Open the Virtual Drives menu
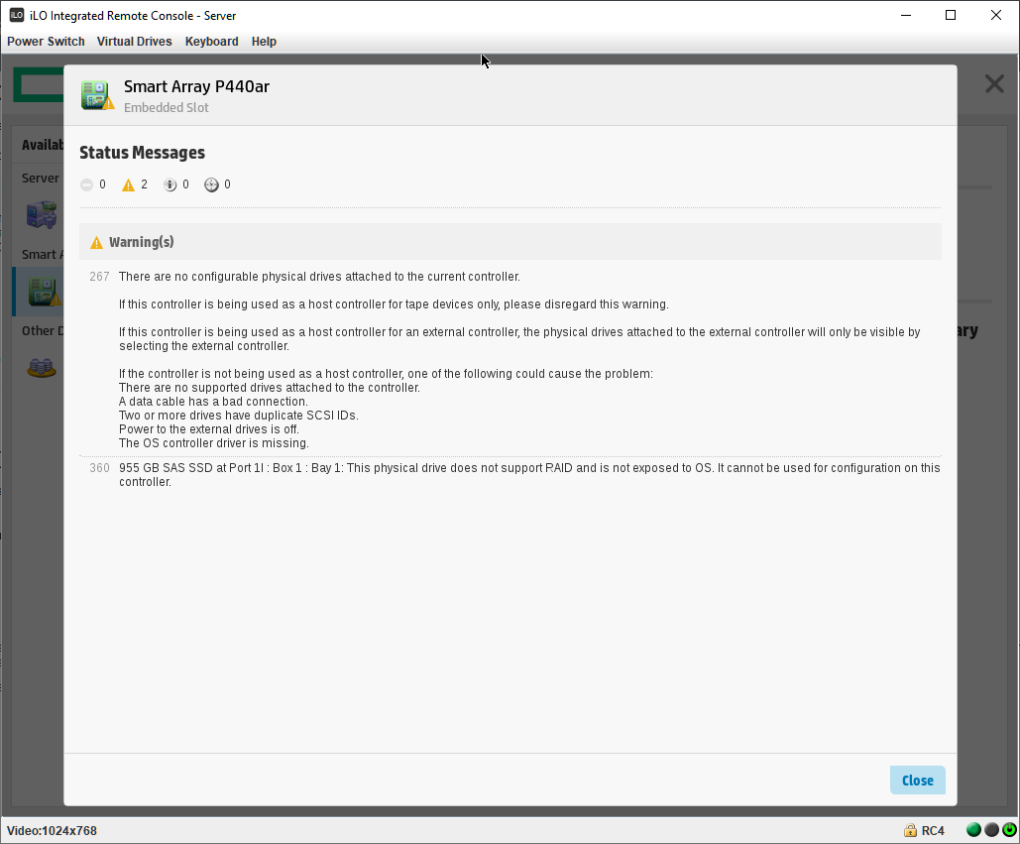 click(134, 41)
